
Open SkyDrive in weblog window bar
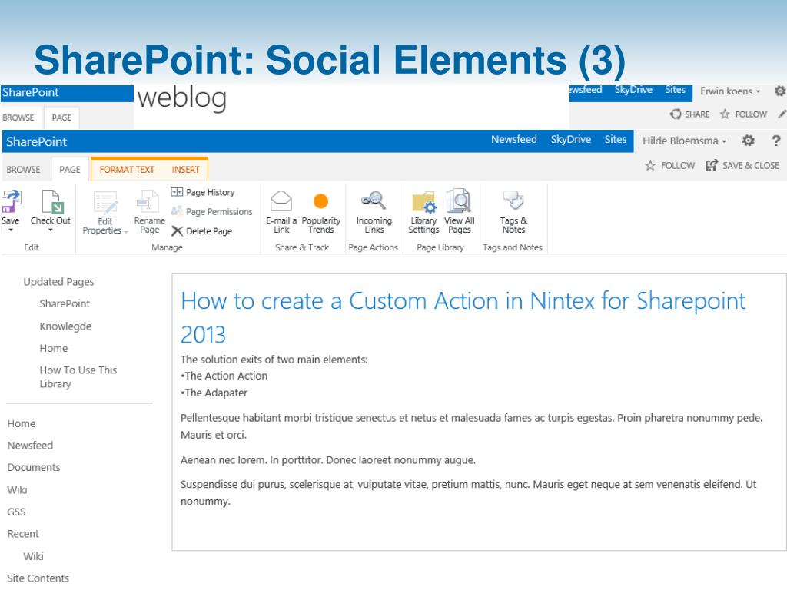coord(633,90)
